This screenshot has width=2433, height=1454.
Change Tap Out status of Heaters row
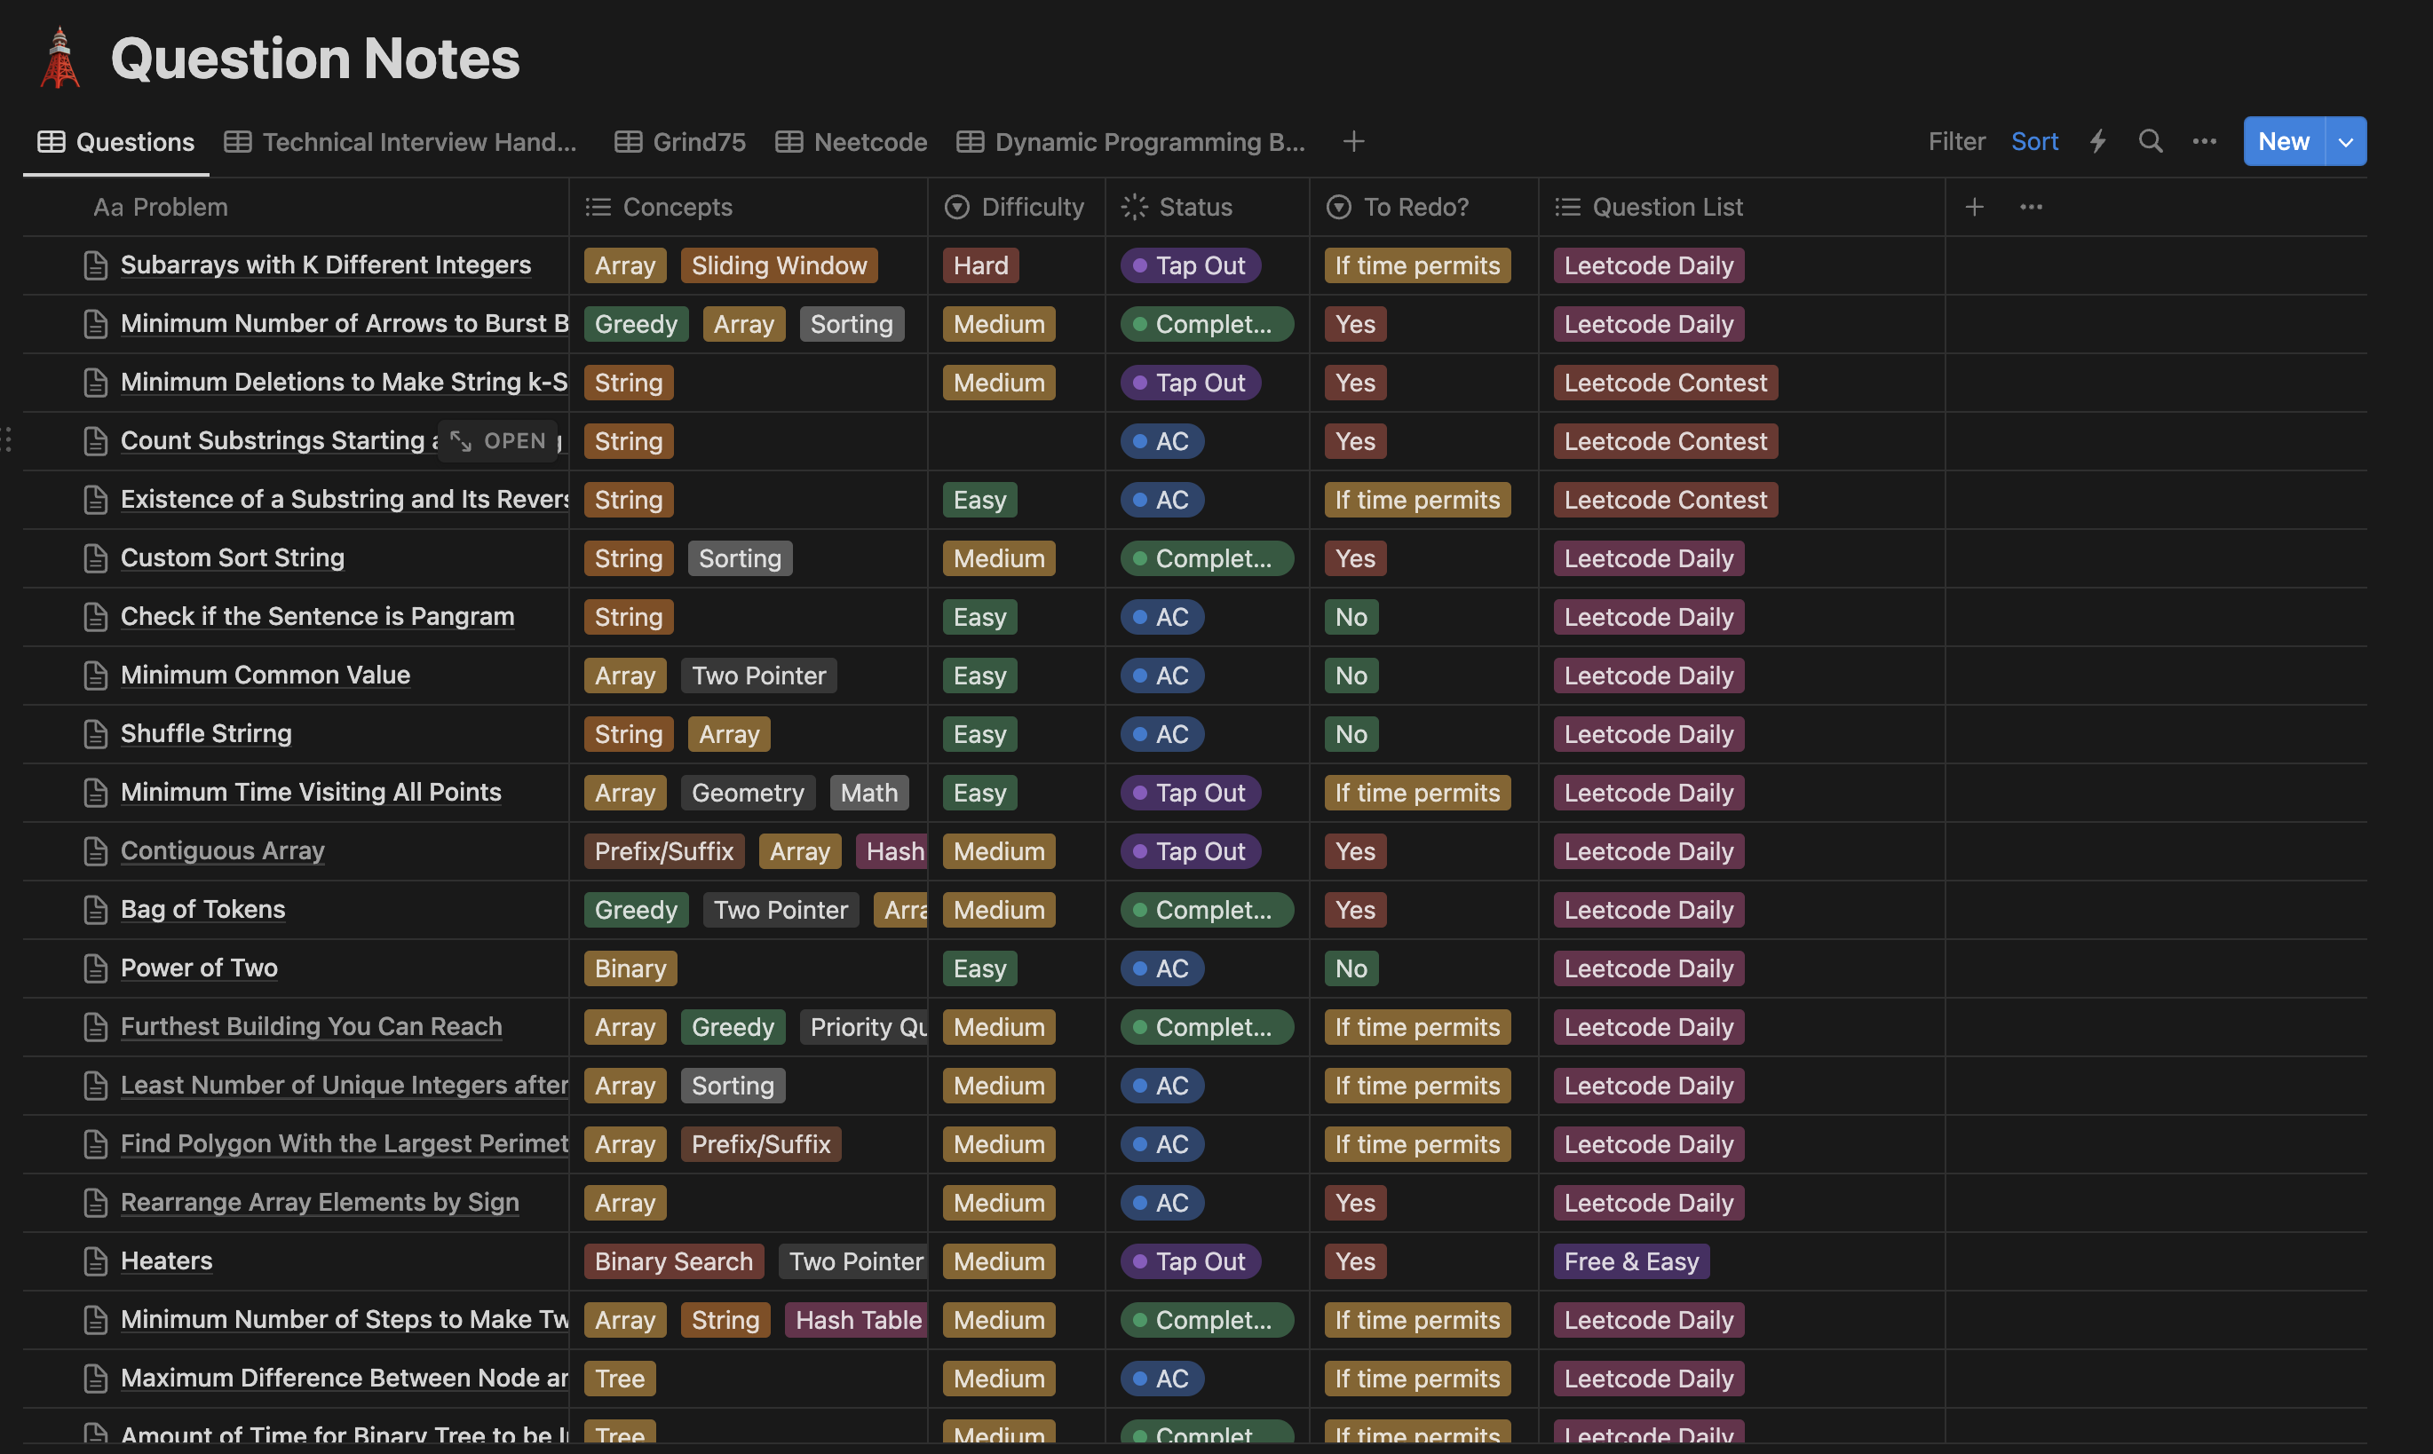[1191, 1261]
